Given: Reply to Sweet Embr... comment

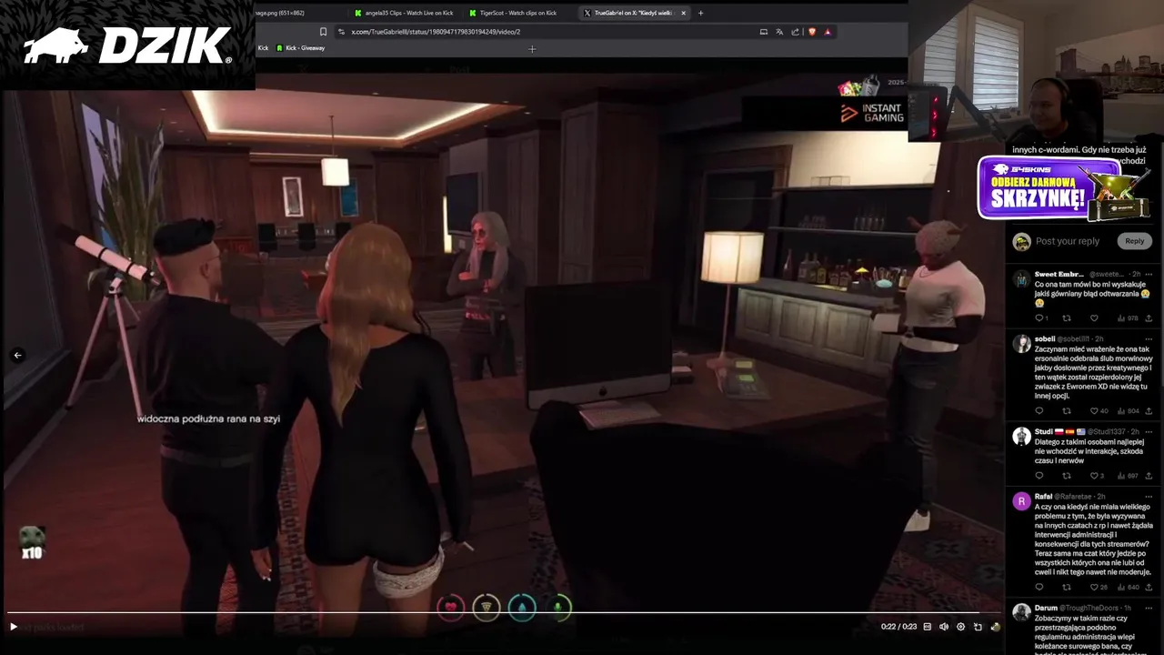Looking at the screenshot, I should tap(1040, 318).
